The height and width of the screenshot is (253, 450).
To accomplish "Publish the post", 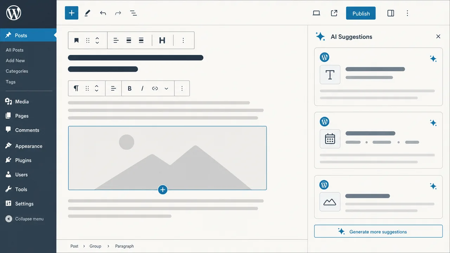I will tap(361, 13).
